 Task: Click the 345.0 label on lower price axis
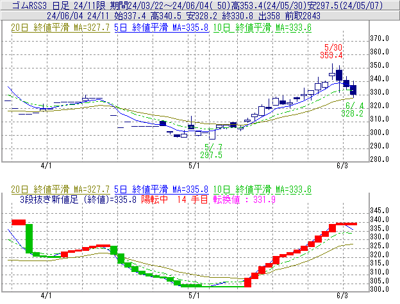(x=379, y=211)
